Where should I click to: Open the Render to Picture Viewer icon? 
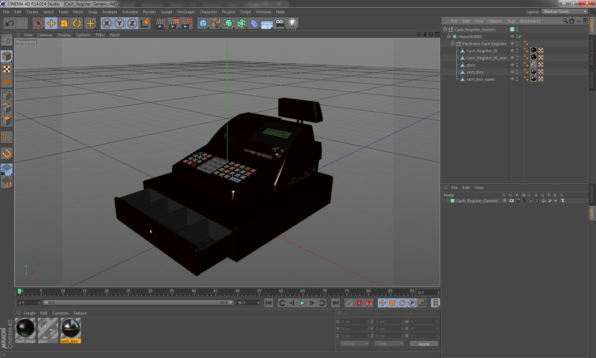click(174, 23)
